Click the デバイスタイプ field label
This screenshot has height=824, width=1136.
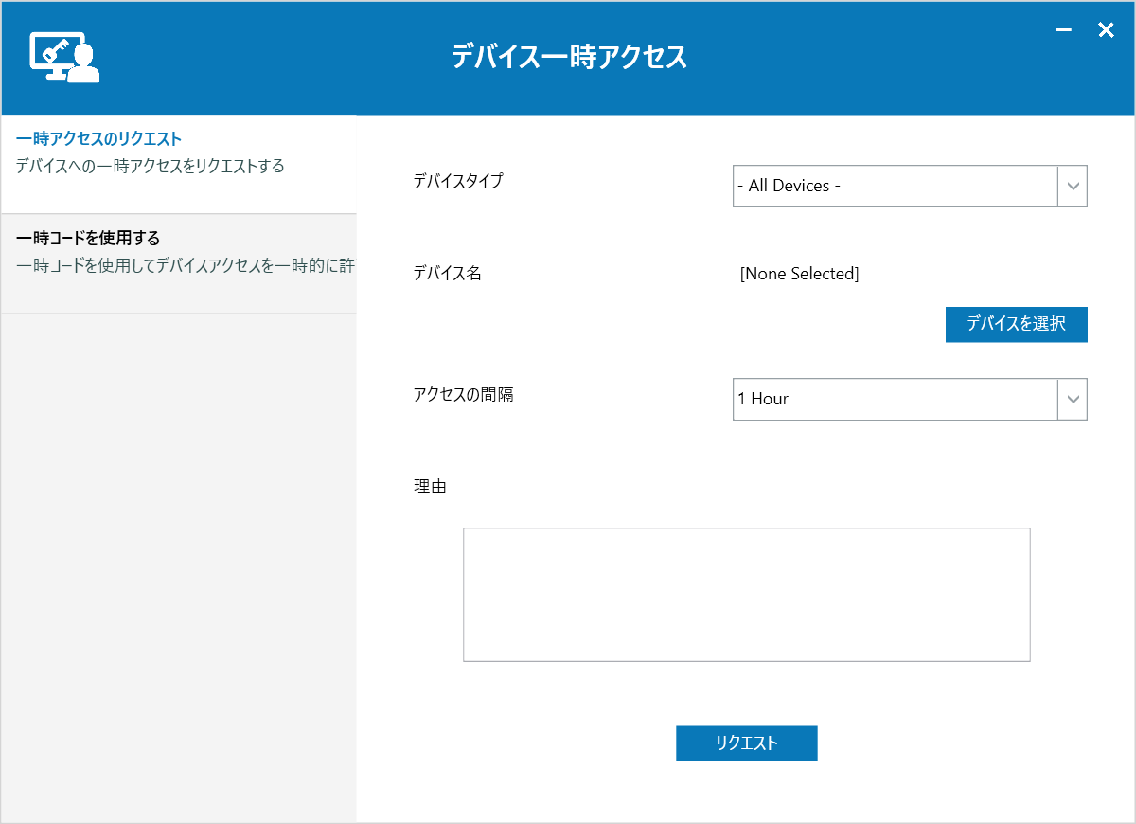coord(458,181)
